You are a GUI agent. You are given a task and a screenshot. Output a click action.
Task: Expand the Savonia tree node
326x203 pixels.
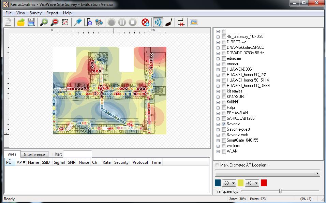click(218, 124)
